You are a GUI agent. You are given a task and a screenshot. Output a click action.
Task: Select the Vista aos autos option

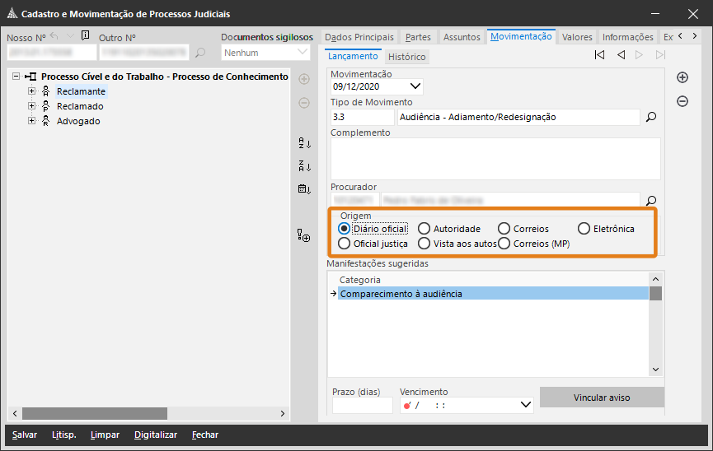click(424, 244)
